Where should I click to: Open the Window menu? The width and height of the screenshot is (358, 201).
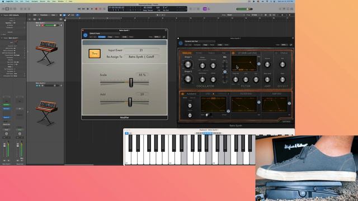61,1
